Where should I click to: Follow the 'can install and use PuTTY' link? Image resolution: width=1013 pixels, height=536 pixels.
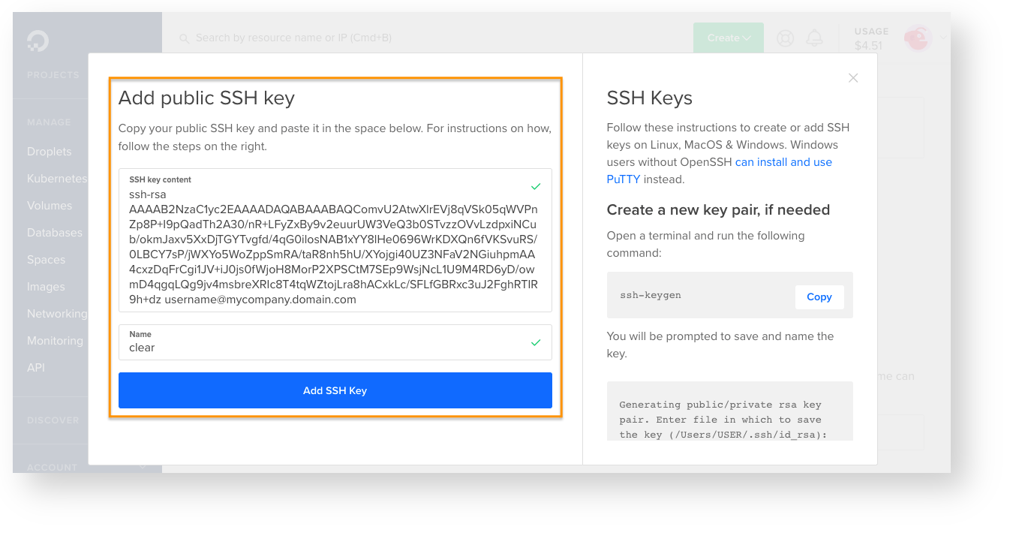[x=783, y=161]
